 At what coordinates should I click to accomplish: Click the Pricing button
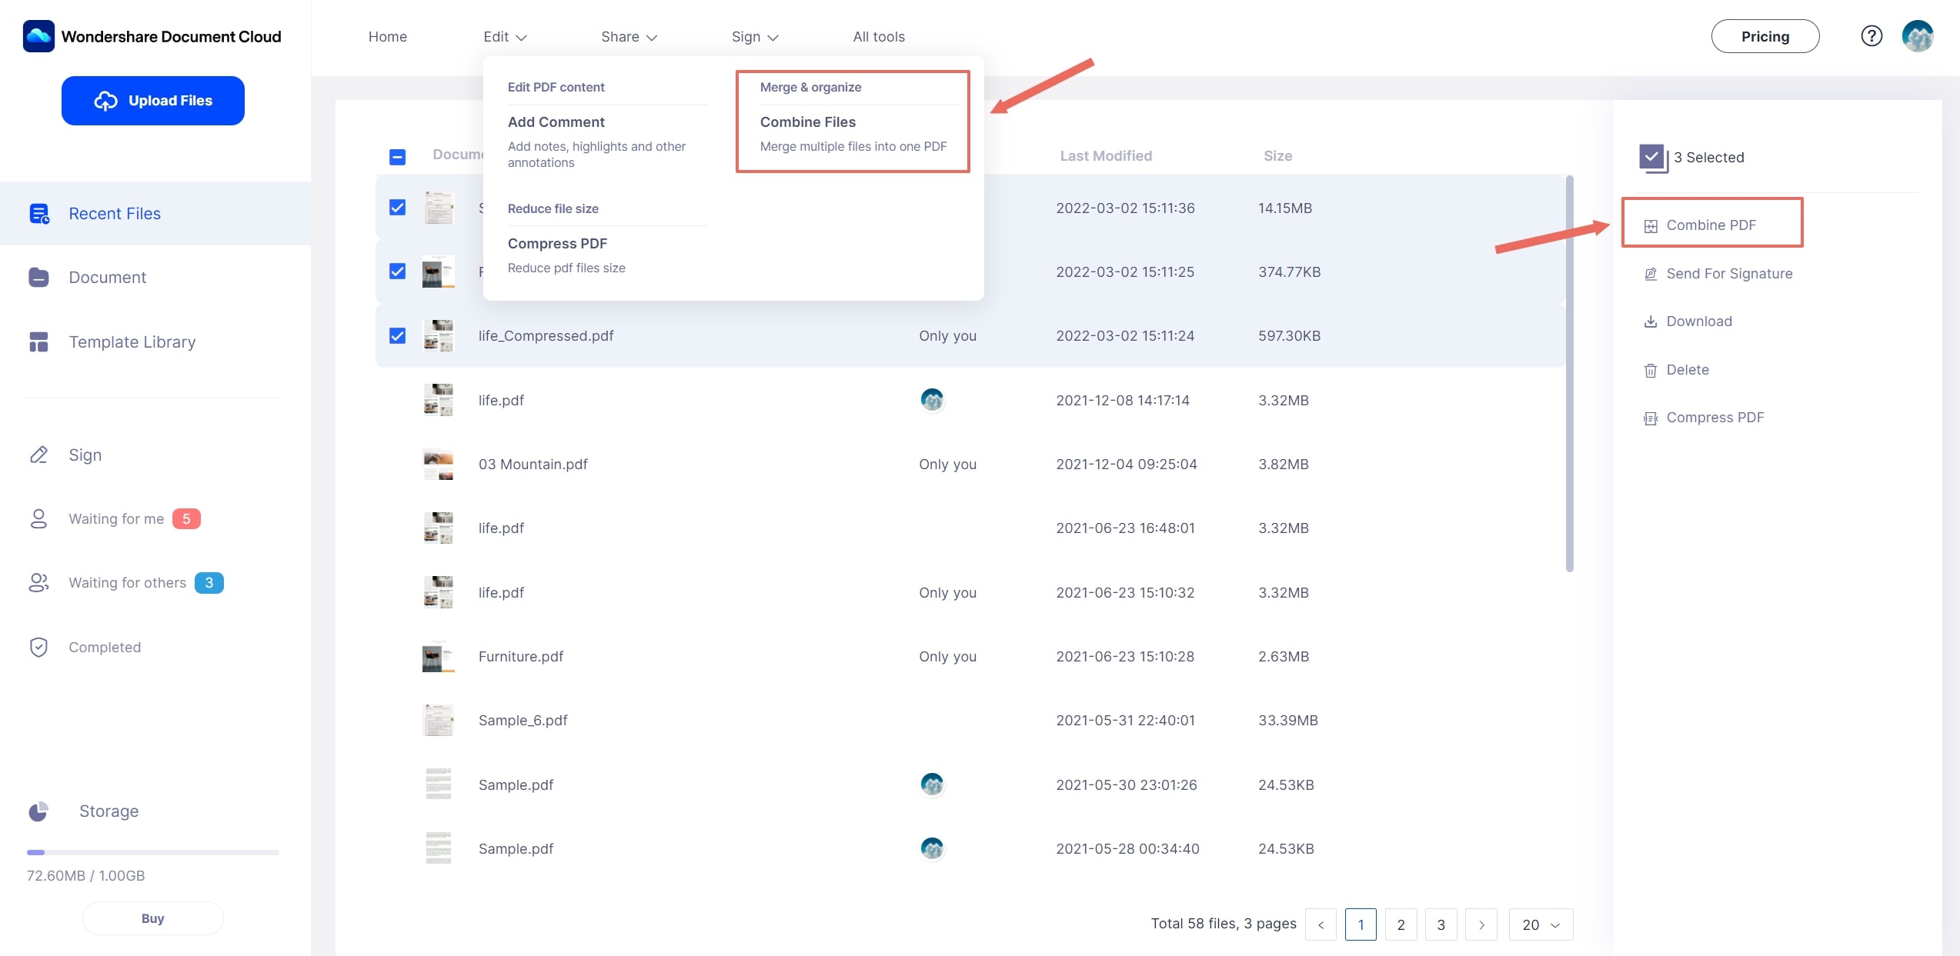pyautogui.click(x=1765, y=36)
